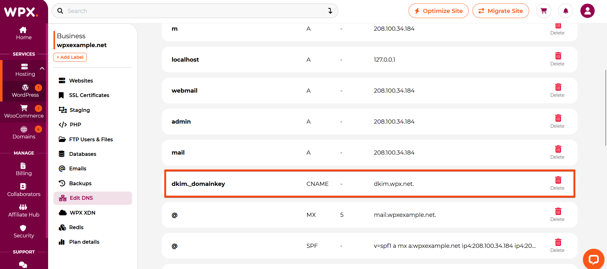Viewport: 607px width, 269px height.
Task: Go to Home in sidebar
Action: point(24,34)
